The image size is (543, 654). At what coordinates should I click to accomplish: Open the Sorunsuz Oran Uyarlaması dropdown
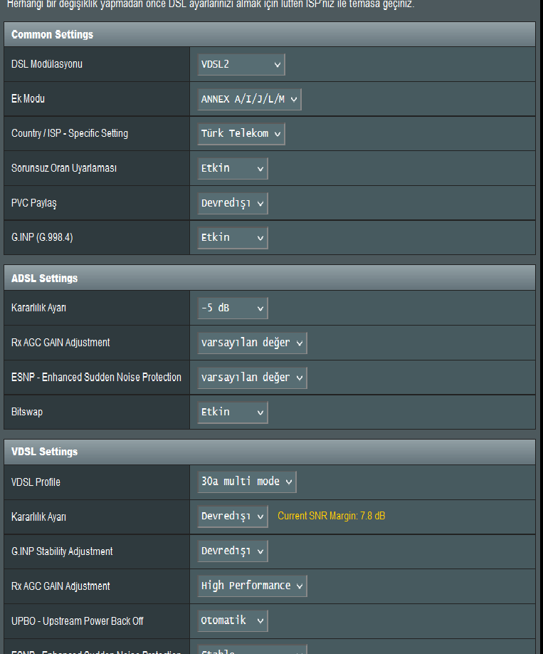[x=233, y=168]
